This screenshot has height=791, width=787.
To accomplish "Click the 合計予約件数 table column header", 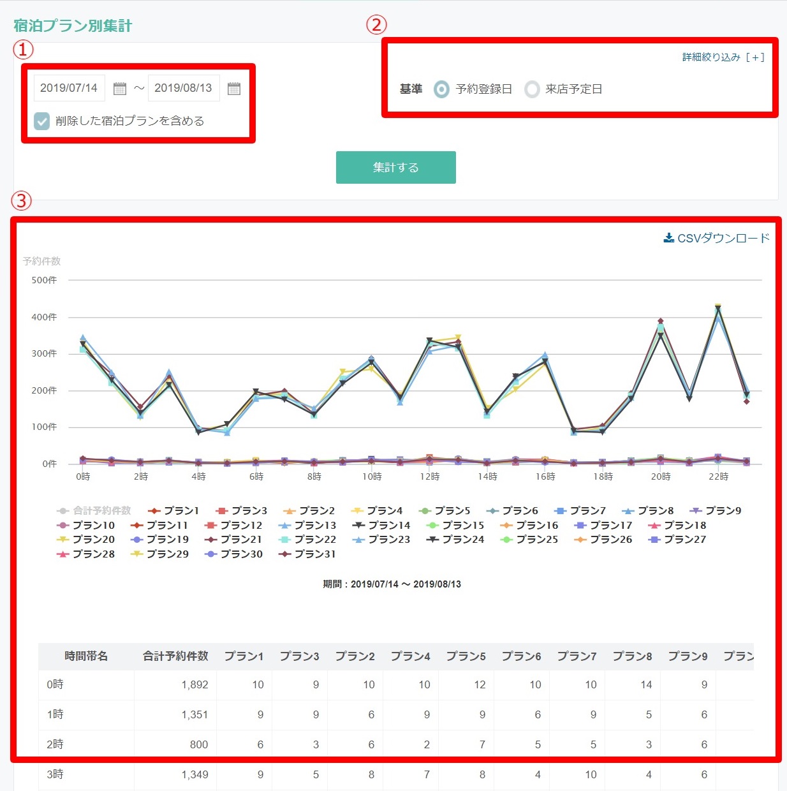I will [x=175, y=656].
